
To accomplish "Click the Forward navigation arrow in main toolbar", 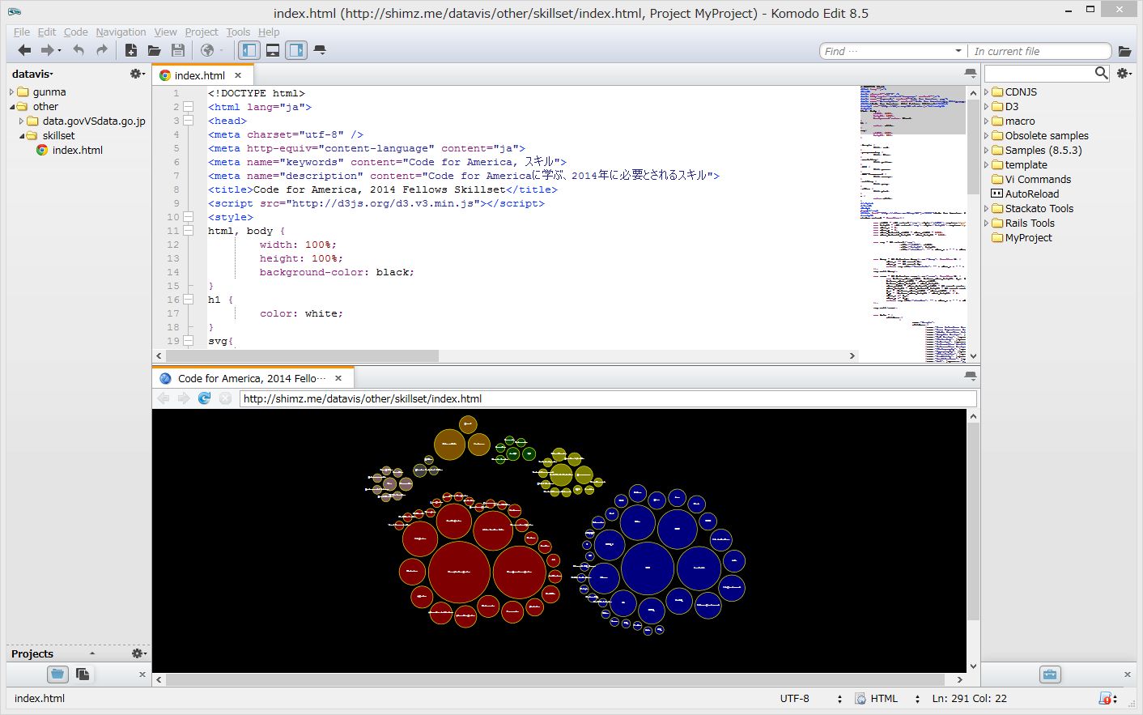I will 48,50.
